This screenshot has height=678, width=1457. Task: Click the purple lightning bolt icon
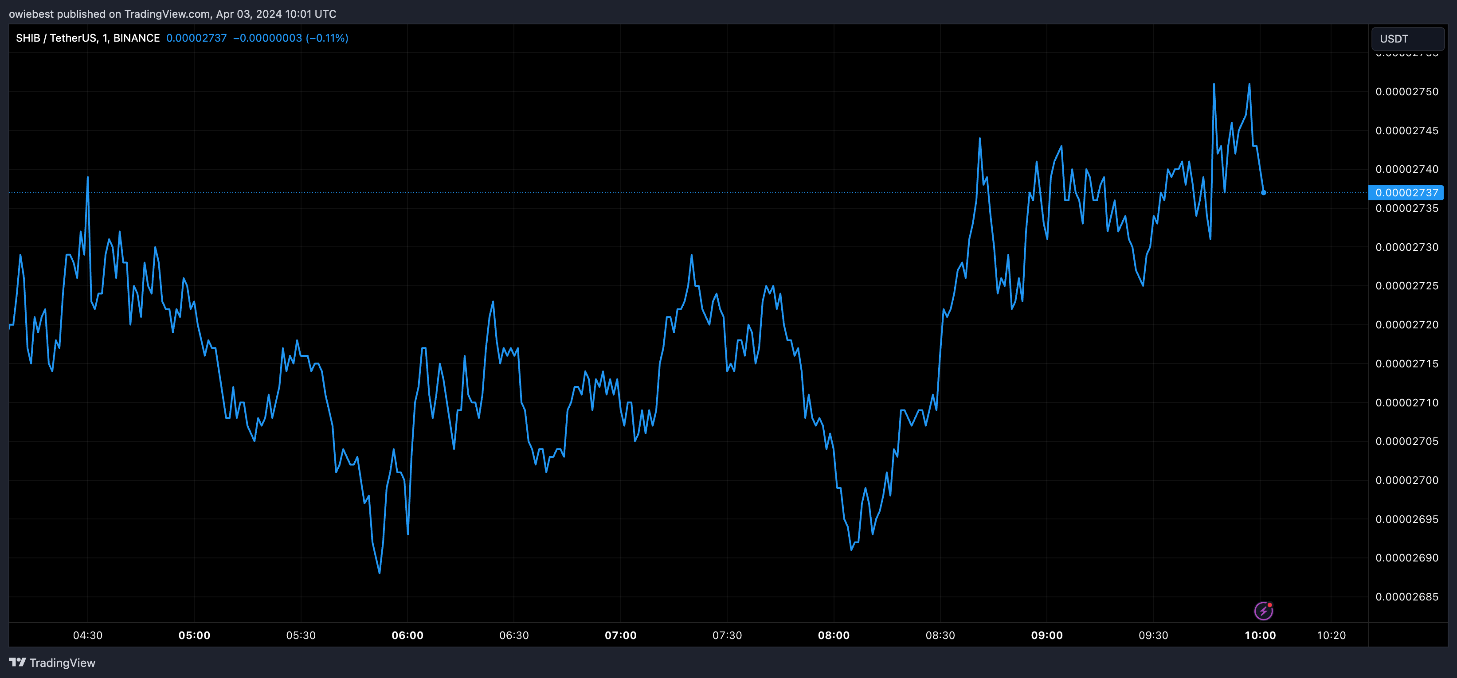(1264, 611)
